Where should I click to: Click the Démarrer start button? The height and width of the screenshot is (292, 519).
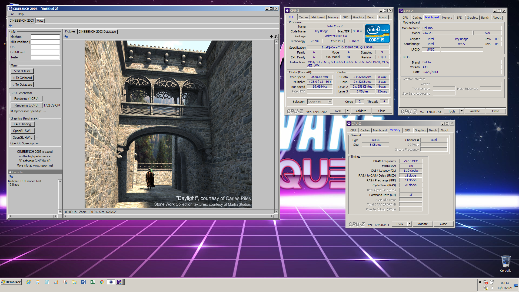pyautogui.click(x=11, y=282)
